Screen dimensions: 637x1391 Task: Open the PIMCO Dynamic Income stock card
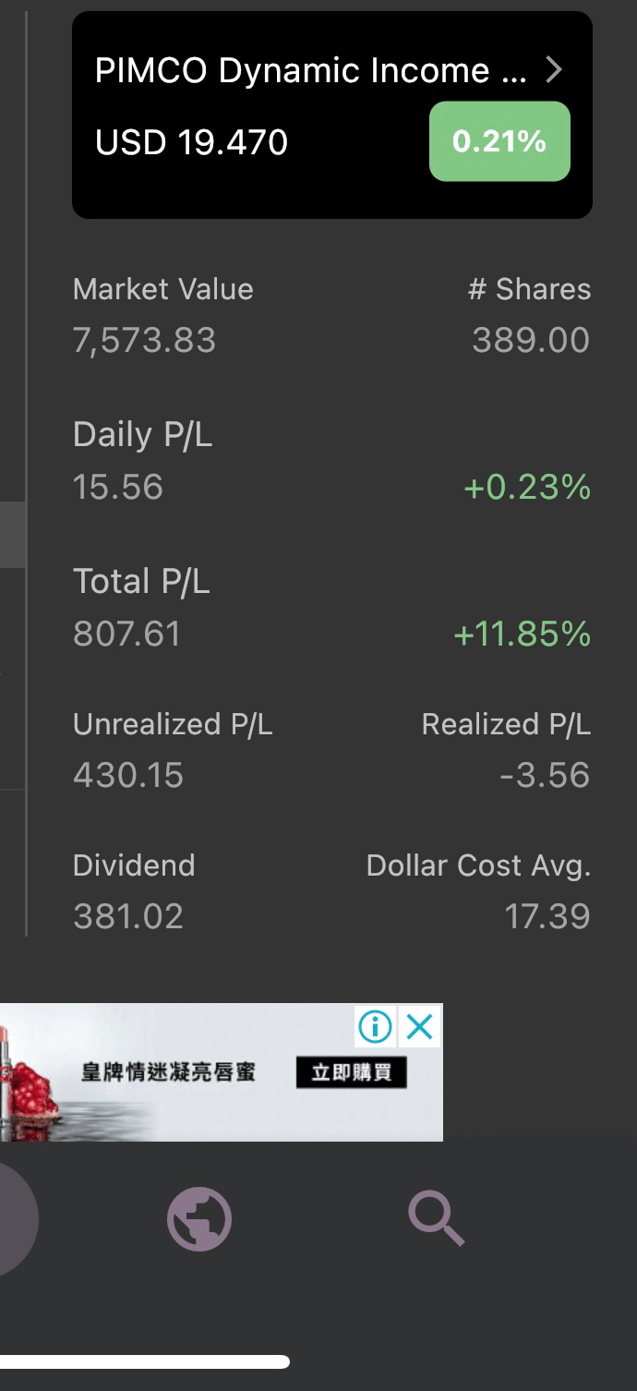pyautogui.click(x=332, y=115)
